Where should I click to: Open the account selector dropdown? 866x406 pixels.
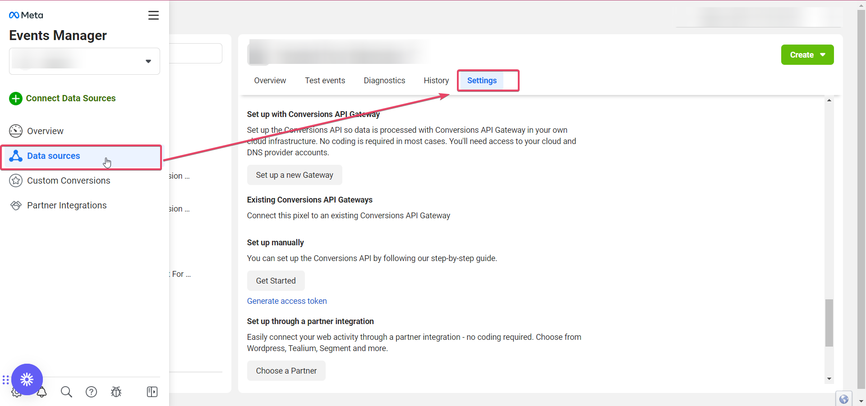(84, 61)
